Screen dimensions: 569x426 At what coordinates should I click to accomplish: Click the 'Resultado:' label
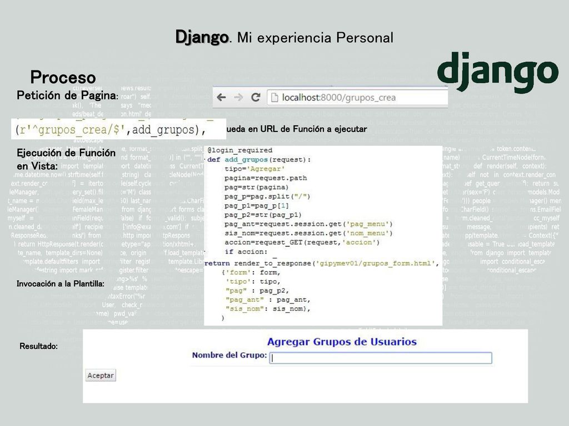coord(38,346)
